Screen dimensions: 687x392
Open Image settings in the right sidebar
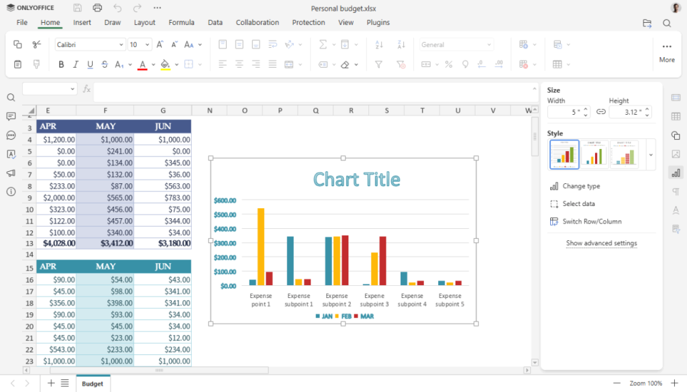pos(677,154)
